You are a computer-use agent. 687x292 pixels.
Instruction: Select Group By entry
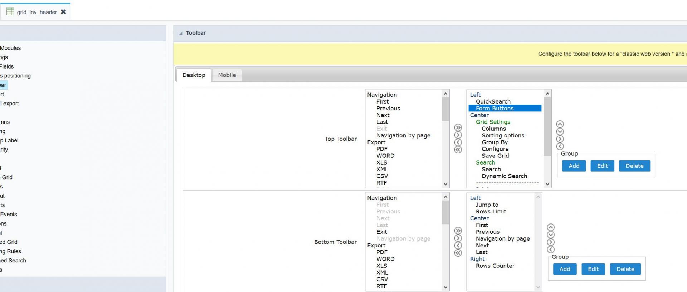pos(494,142)
